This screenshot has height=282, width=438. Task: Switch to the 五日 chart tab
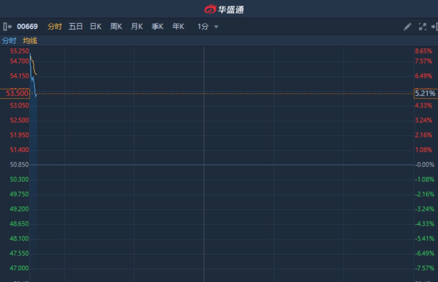pyautogui.click(x=75, y=26)
